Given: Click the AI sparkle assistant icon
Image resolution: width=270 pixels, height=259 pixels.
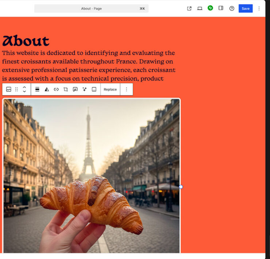Looking at the screenshot, I should [85, 89].
